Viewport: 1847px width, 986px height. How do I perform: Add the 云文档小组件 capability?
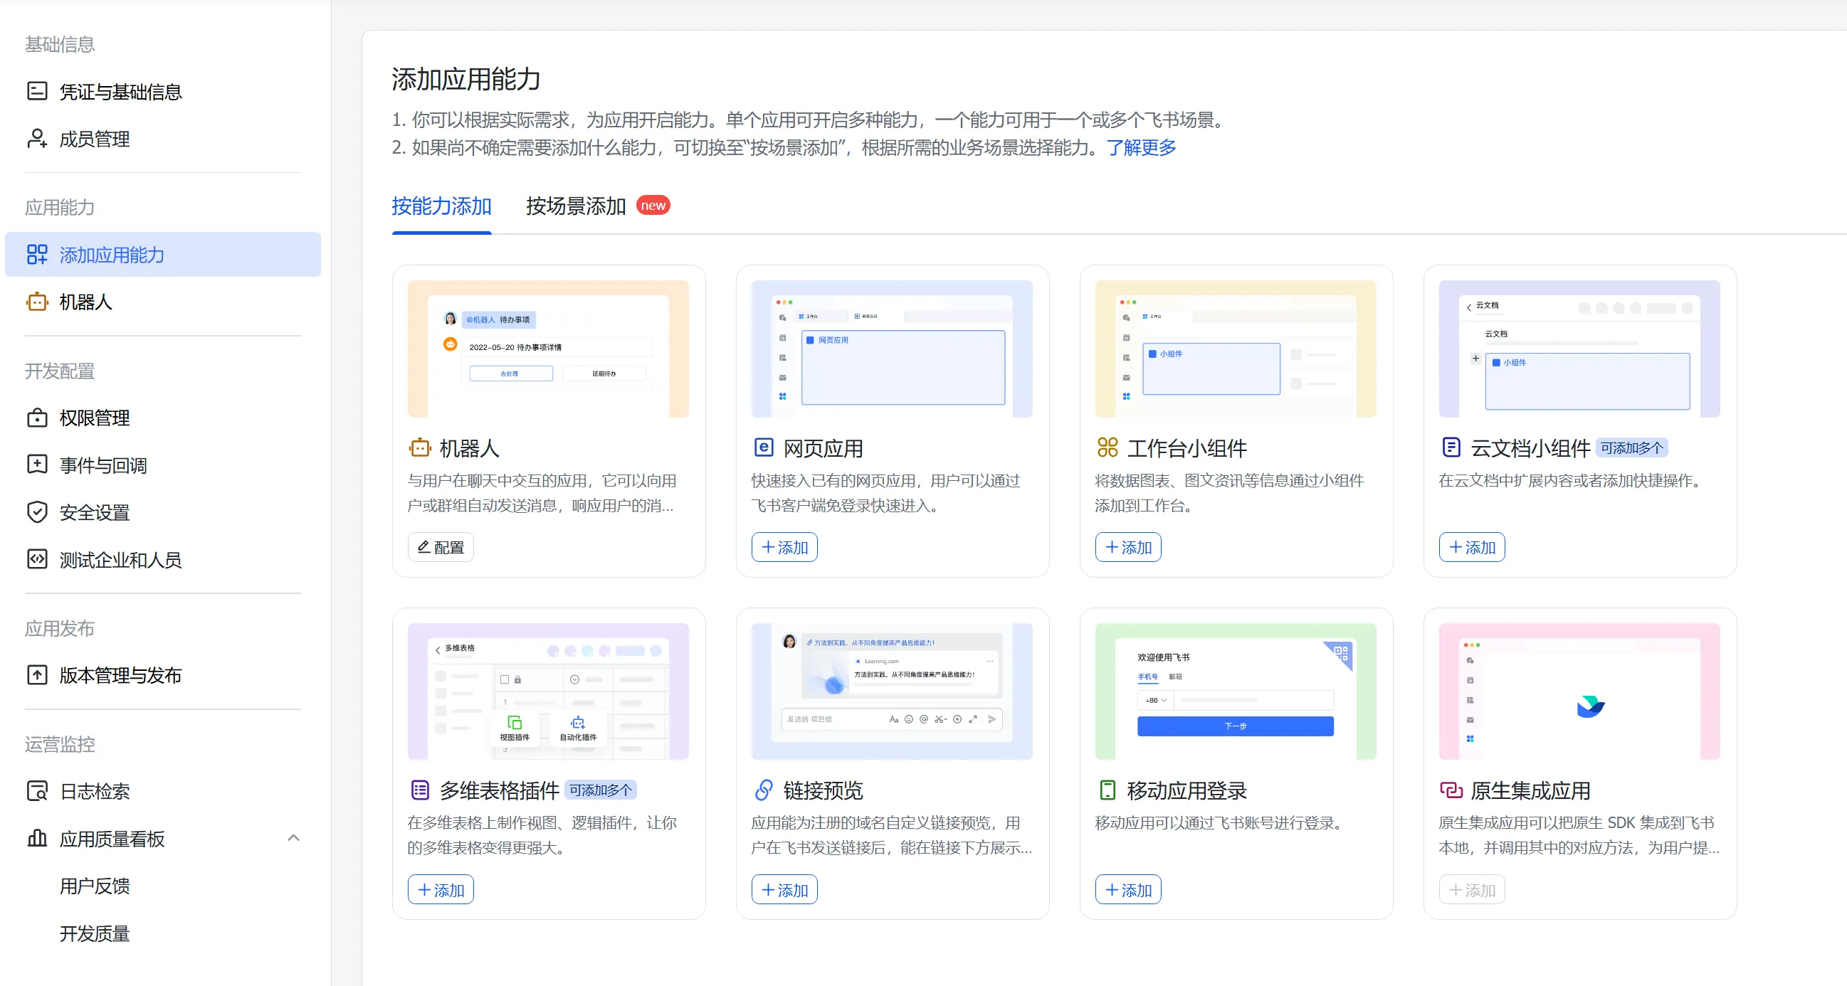coord(1471,548)
